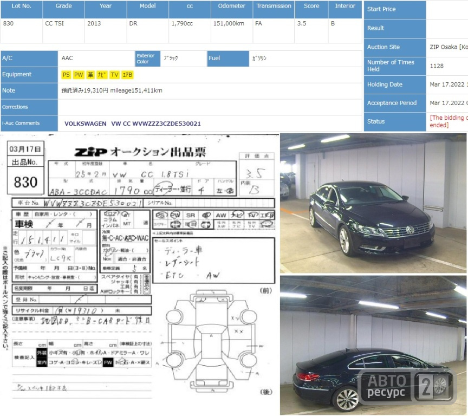Click the PW equipment badge

79,75
